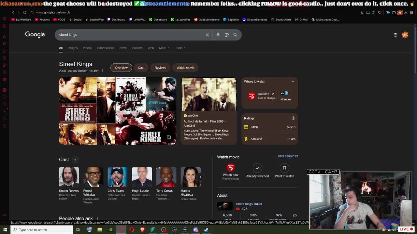
Task: Open more options beside Street Kings runtime
Action: (x=103, y=71)
